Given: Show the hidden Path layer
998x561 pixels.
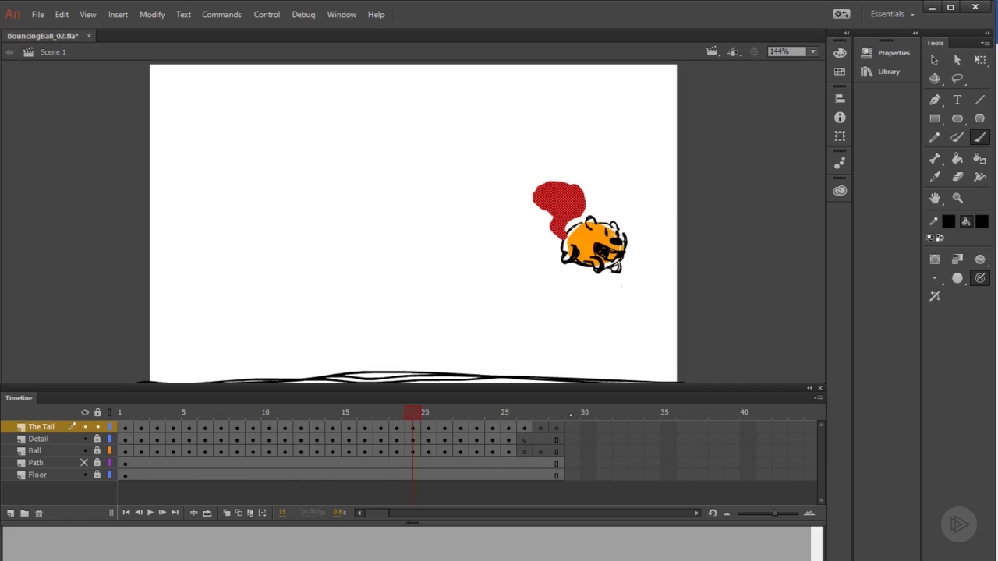Looking at the screenshot, I should pyautogui.click(x=84, y=463).
